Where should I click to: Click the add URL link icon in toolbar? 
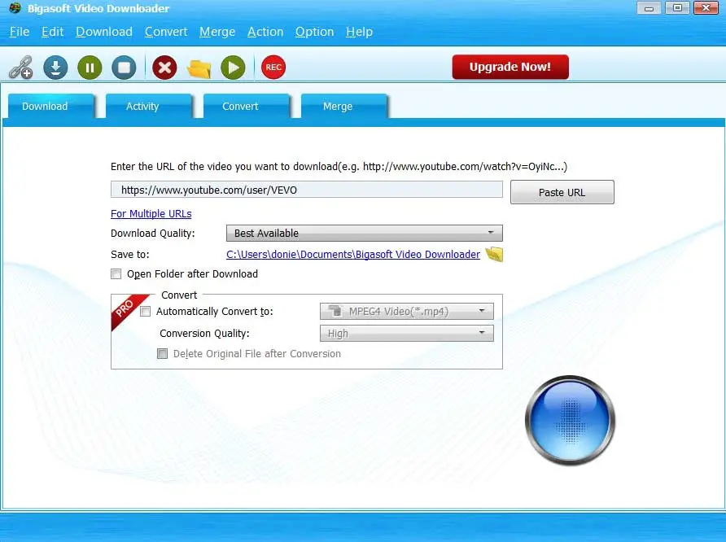[21, 68]
